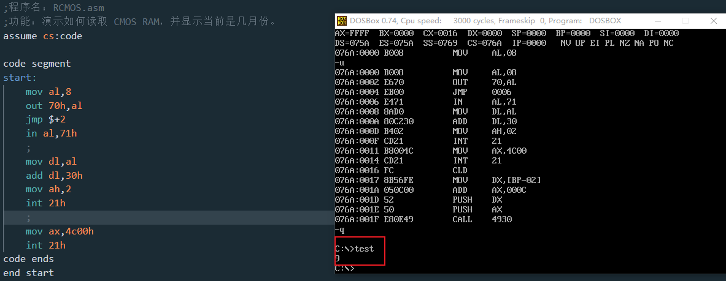Click the 'out 70h,al' code line

[x=54, y=105]
